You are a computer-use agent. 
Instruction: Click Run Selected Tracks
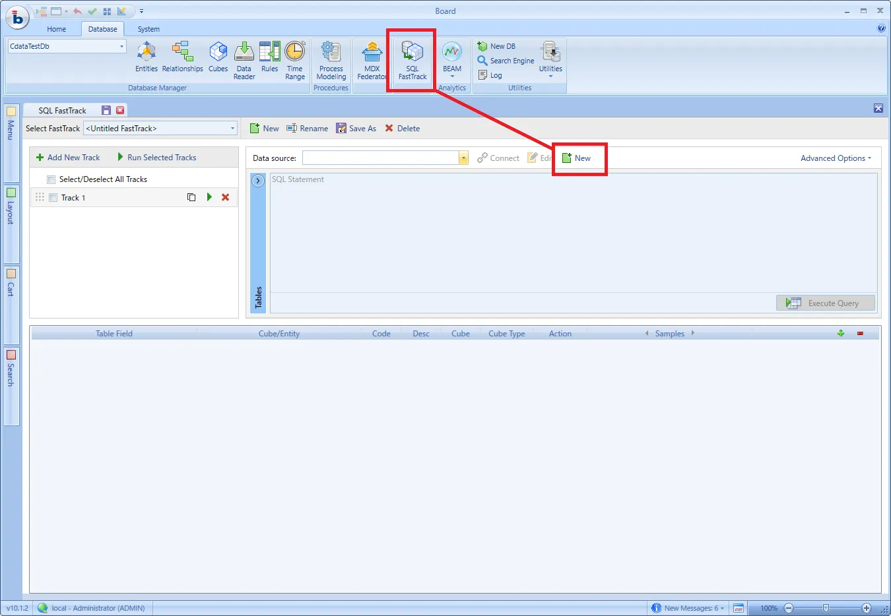157,158
